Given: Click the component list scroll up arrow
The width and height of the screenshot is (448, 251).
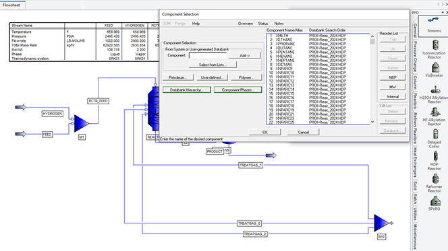Looking at the screenshot, I should [x=372, y=36].
